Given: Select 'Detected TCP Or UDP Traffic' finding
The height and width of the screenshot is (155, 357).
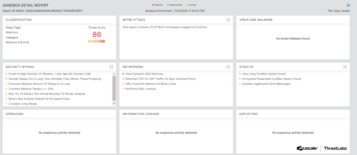Looking at the screenshot, I should tap(160, 79).
